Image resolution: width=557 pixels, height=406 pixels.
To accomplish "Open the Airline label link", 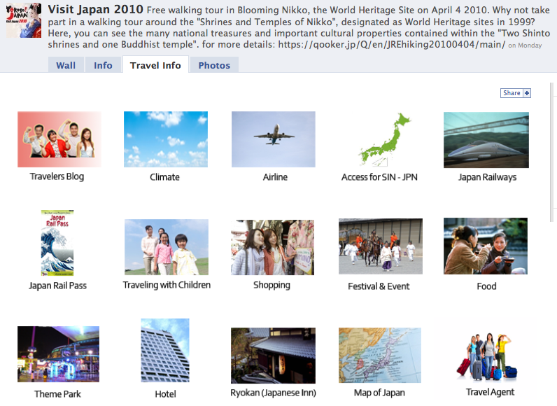I will coord(275,177).
